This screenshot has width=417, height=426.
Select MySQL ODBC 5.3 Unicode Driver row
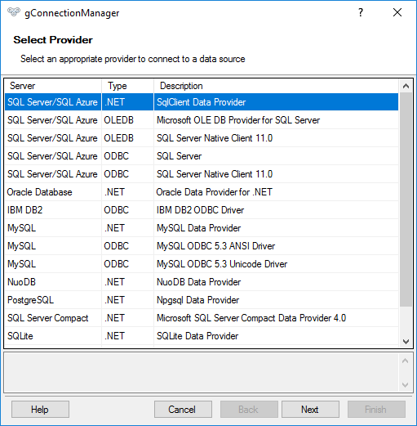(x=202, y=264)
